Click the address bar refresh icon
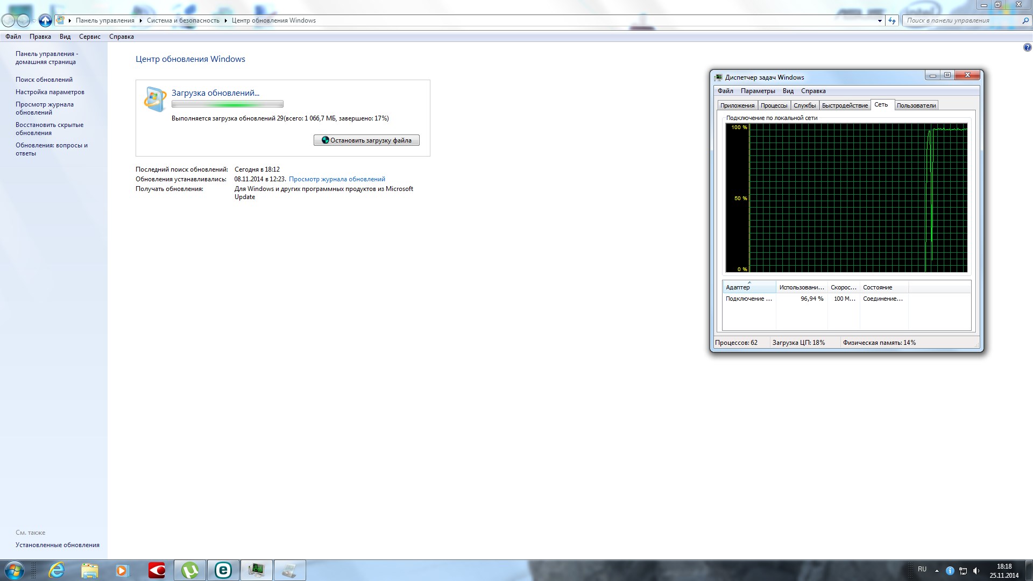 (892, 20)
